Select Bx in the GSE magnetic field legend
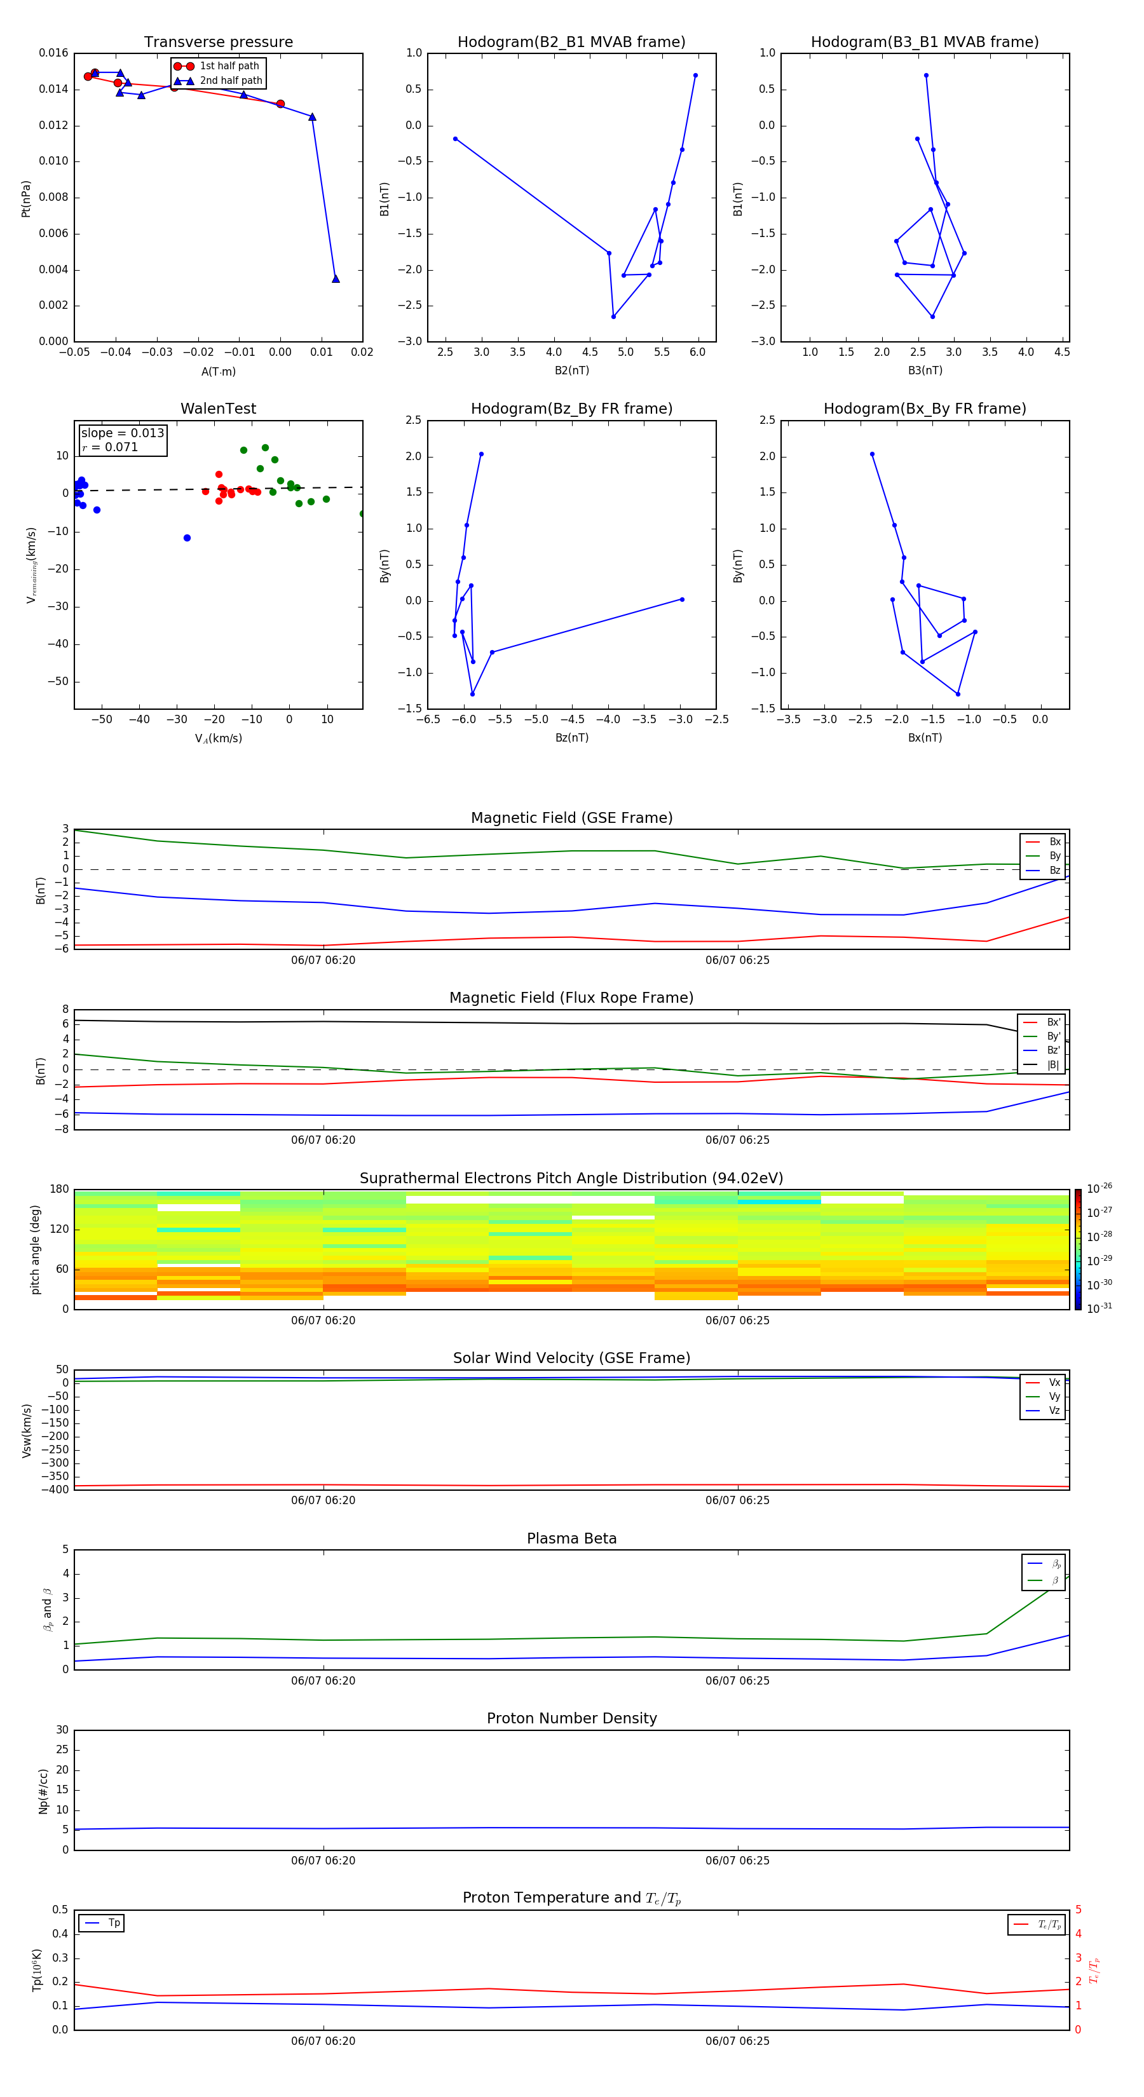This screenshot has width=1144, height=2097. 1043,842
